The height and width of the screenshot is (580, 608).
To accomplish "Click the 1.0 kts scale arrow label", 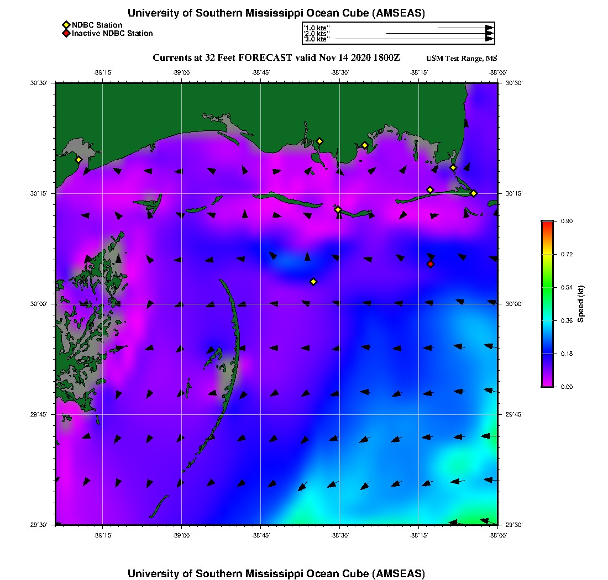I will coord(316,28).
